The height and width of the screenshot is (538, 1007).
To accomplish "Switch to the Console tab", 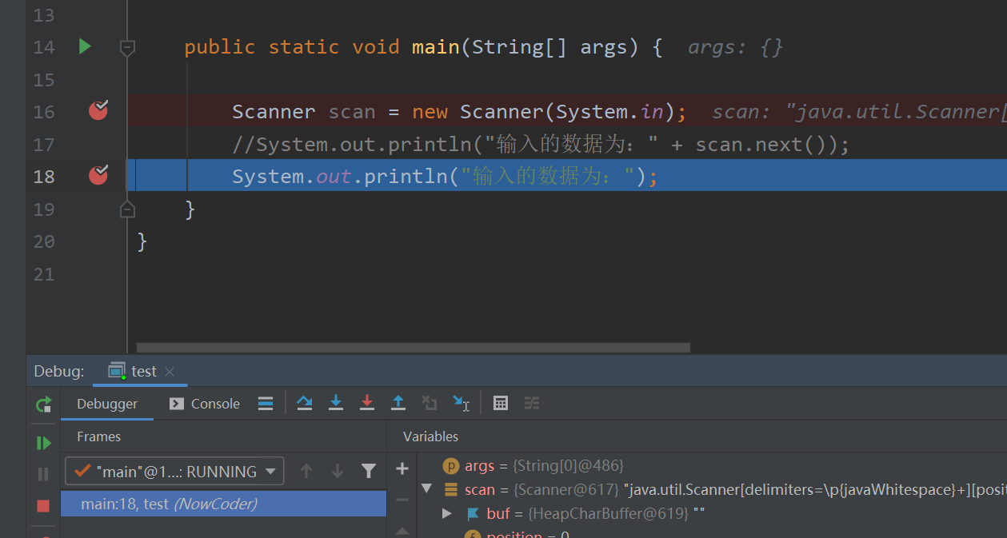I will click(205, 404).
